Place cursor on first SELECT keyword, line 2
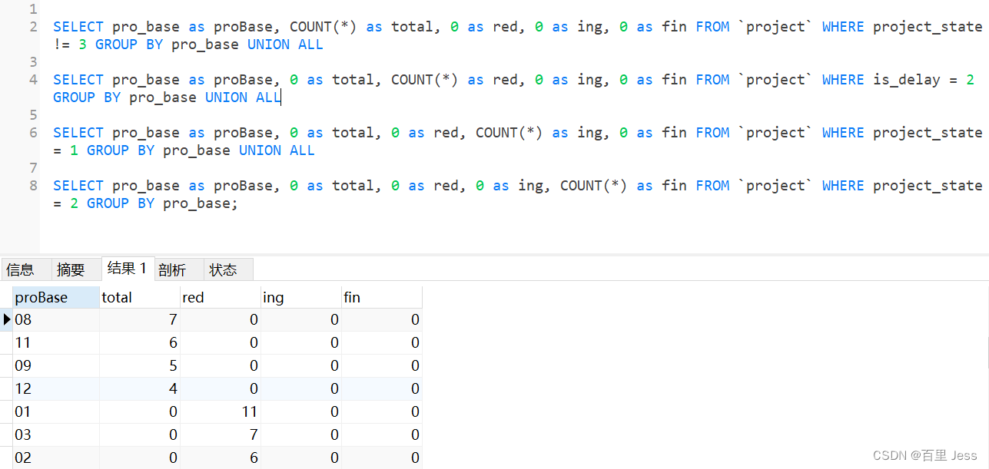The image size is (989, 469). [x=78, y=27]
